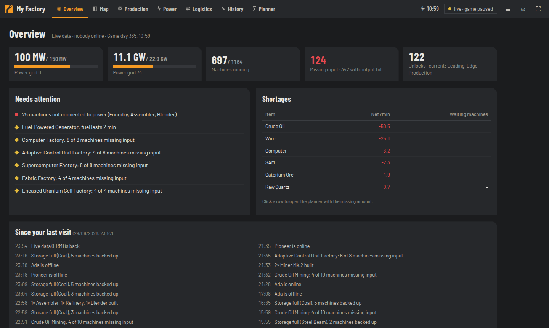The image size is (549, 328).
Task: Open the History tab
Action: pos(233,9)
